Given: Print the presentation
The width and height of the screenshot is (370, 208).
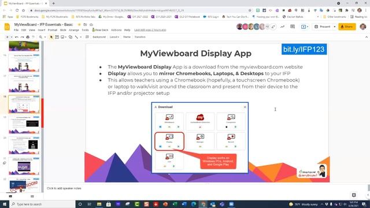Looking at the screenshot, I should (x=28, y=37).
